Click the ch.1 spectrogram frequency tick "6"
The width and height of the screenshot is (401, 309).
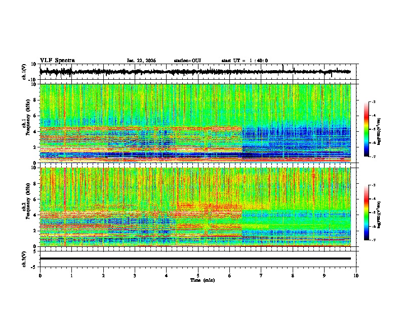35,116
